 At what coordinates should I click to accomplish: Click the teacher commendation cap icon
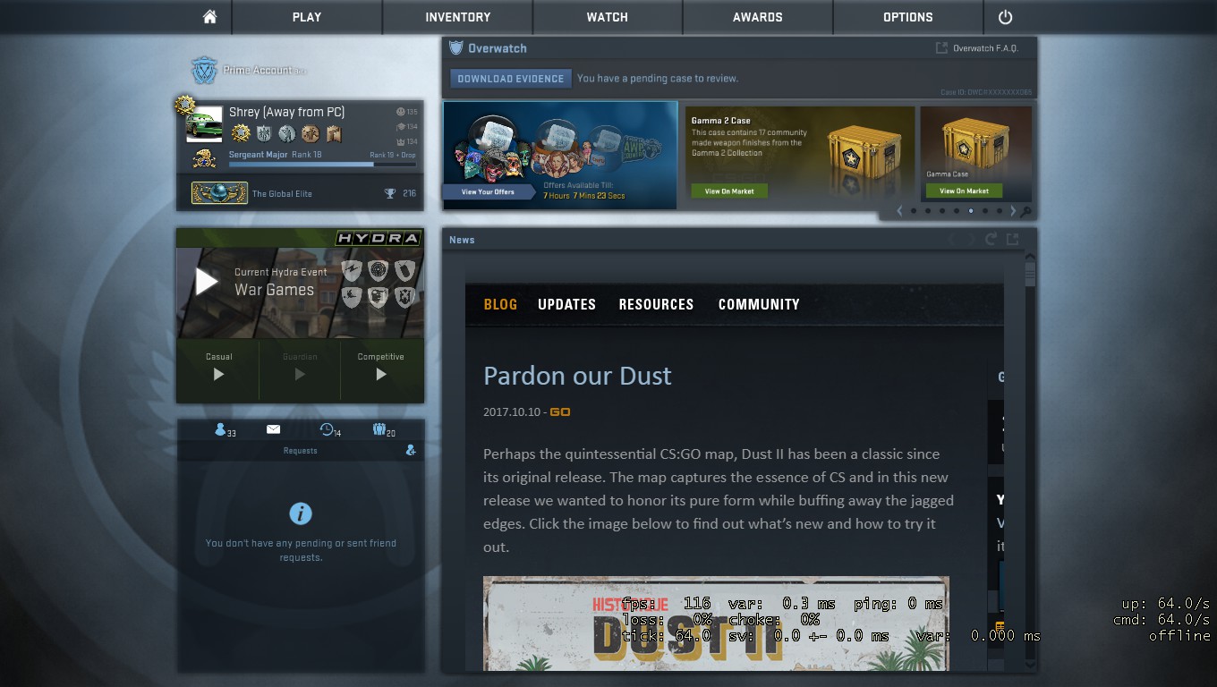tap(400, 127)
